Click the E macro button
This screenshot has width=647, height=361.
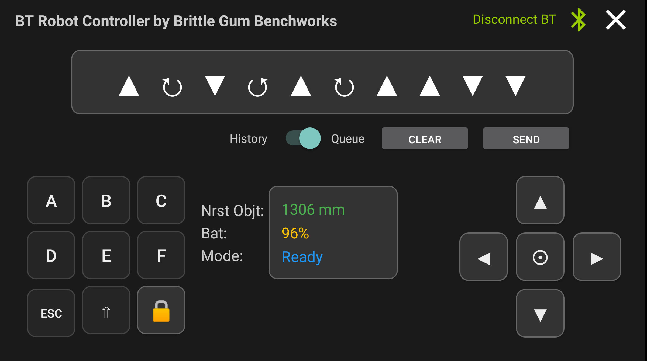coord(106,255)
